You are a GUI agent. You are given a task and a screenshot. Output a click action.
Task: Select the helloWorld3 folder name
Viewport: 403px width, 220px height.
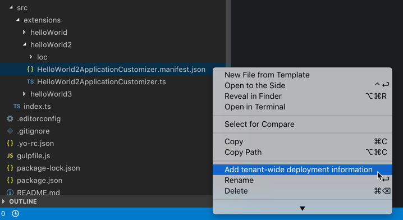(51, 94)
